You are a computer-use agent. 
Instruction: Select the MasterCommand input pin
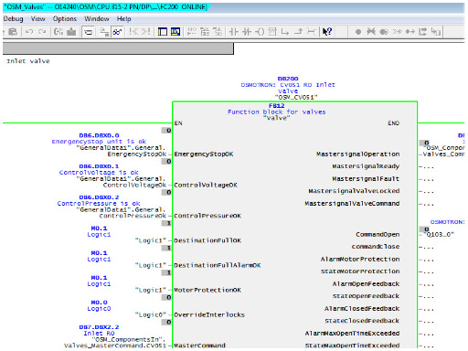[199, 346]
